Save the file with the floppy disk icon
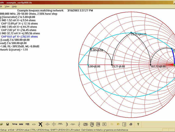This screenshot has width=175, height=132. [x=8, y=124]
